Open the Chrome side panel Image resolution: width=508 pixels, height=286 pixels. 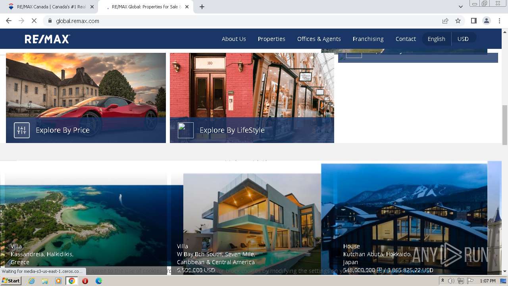(473, 21)
